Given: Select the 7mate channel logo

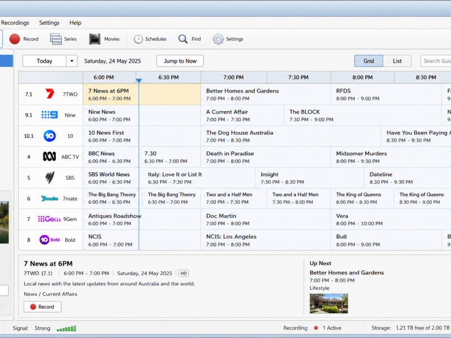Looking at the screenshot, I should tap(50, 198).
